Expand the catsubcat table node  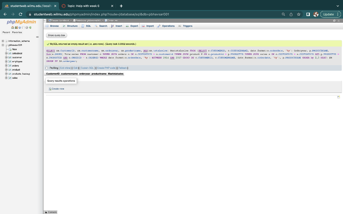pyautogui.click(x=6, y=53)
